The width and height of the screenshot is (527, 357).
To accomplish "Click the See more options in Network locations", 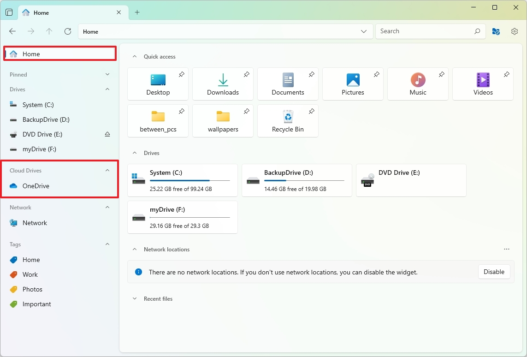I will pos(507,249).
